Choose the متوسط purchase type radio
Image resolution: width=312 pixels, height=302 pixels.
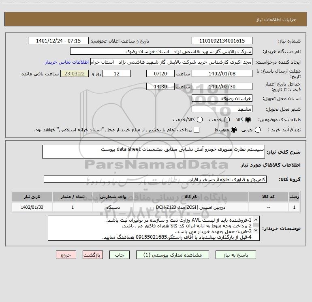point(234,130)
